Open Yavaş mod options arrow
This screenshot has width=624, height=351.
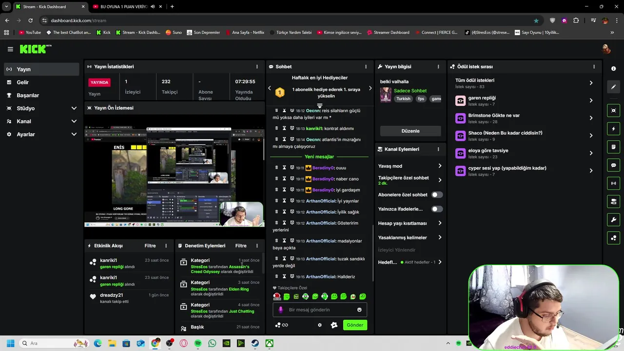click(440, 166)
